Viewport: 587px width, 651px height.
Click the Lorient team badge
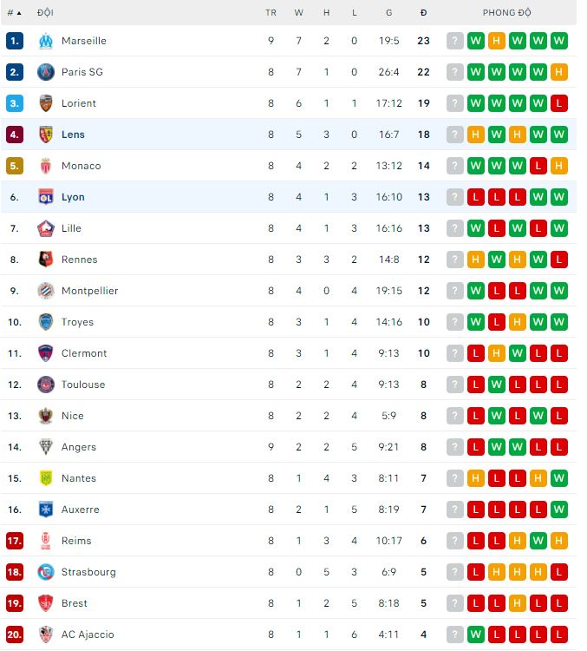(x=46, y=103)
